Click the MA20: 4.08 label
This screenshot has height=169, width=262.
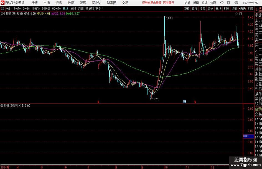[58, 14]
